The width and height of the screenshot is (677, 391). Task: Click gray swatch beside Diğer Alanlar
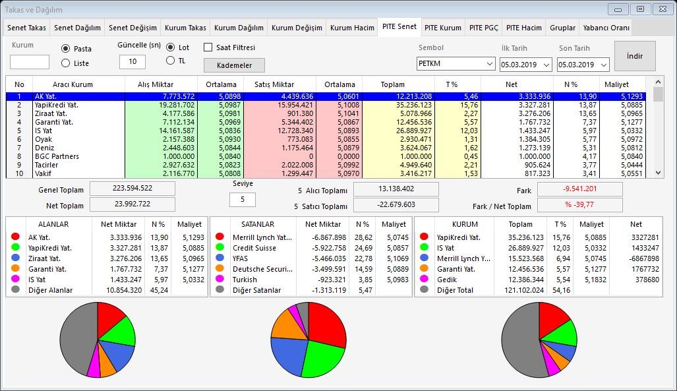(x=16, y=289)
